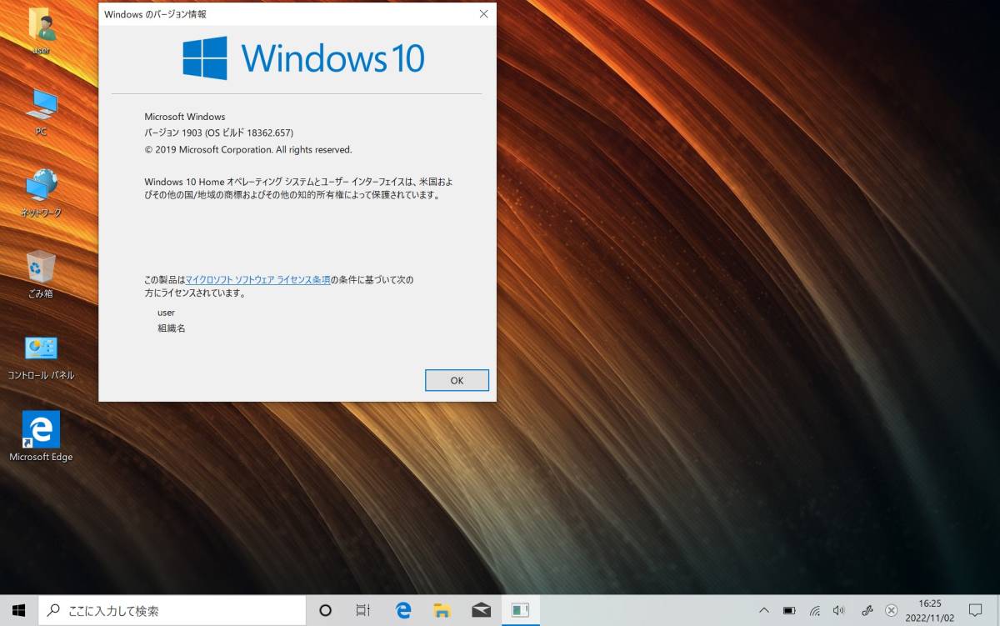1000x626 pixels.
Task: Open the マイクロソフト ソフトウェア ライセンス条項 link
Action: coord(257,280)
